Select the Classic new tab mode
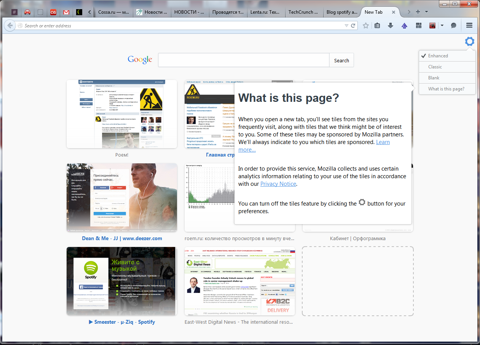 click(x=447, y=67)
